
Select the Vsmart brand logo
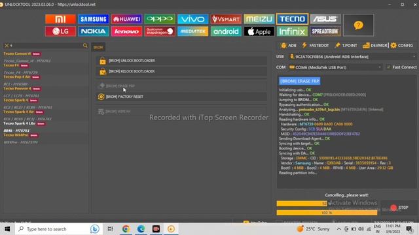(226, 19)
